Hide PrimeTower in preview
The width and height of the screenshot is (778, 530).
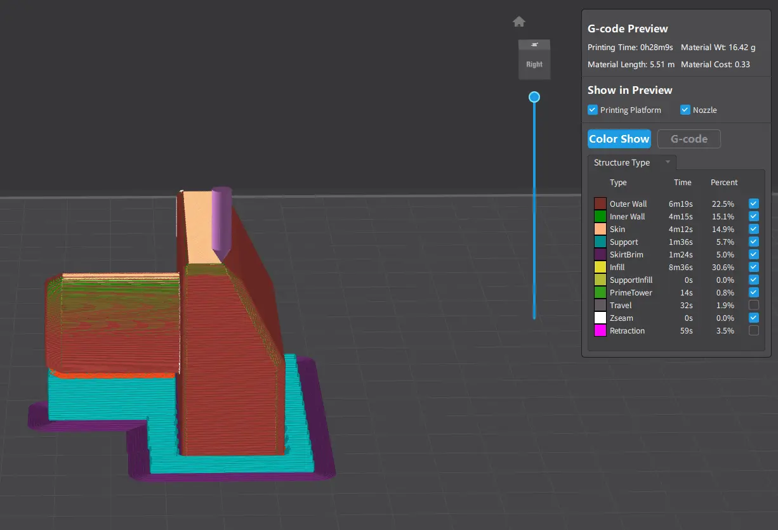pyautogui.click(x=754, y=292)
